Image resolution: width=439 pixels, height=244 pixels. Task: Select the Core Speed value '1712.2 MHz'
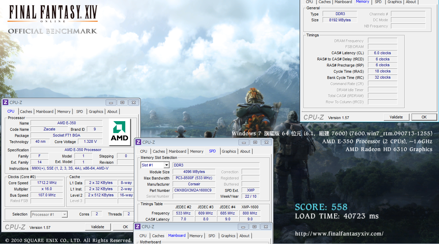coord(47,183)
